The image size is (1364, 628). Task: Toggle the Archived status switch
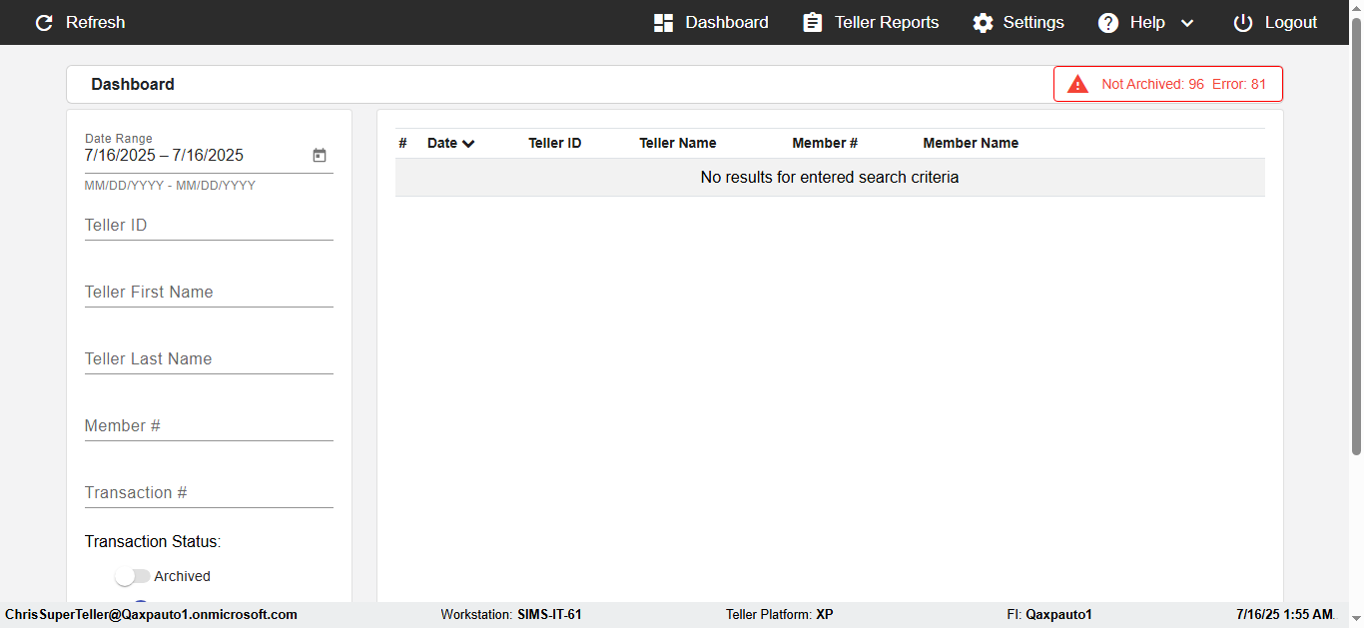tap(133, 576)
